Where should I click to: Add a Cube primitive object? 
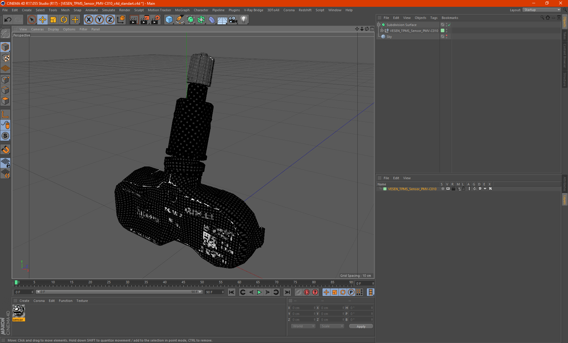[169, 20]
